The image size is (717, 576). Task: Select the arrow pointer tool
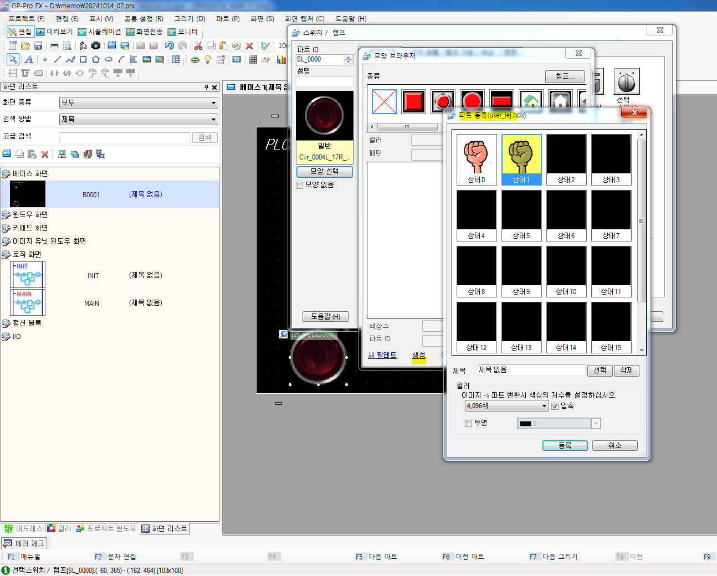click(x=13, y=59)
